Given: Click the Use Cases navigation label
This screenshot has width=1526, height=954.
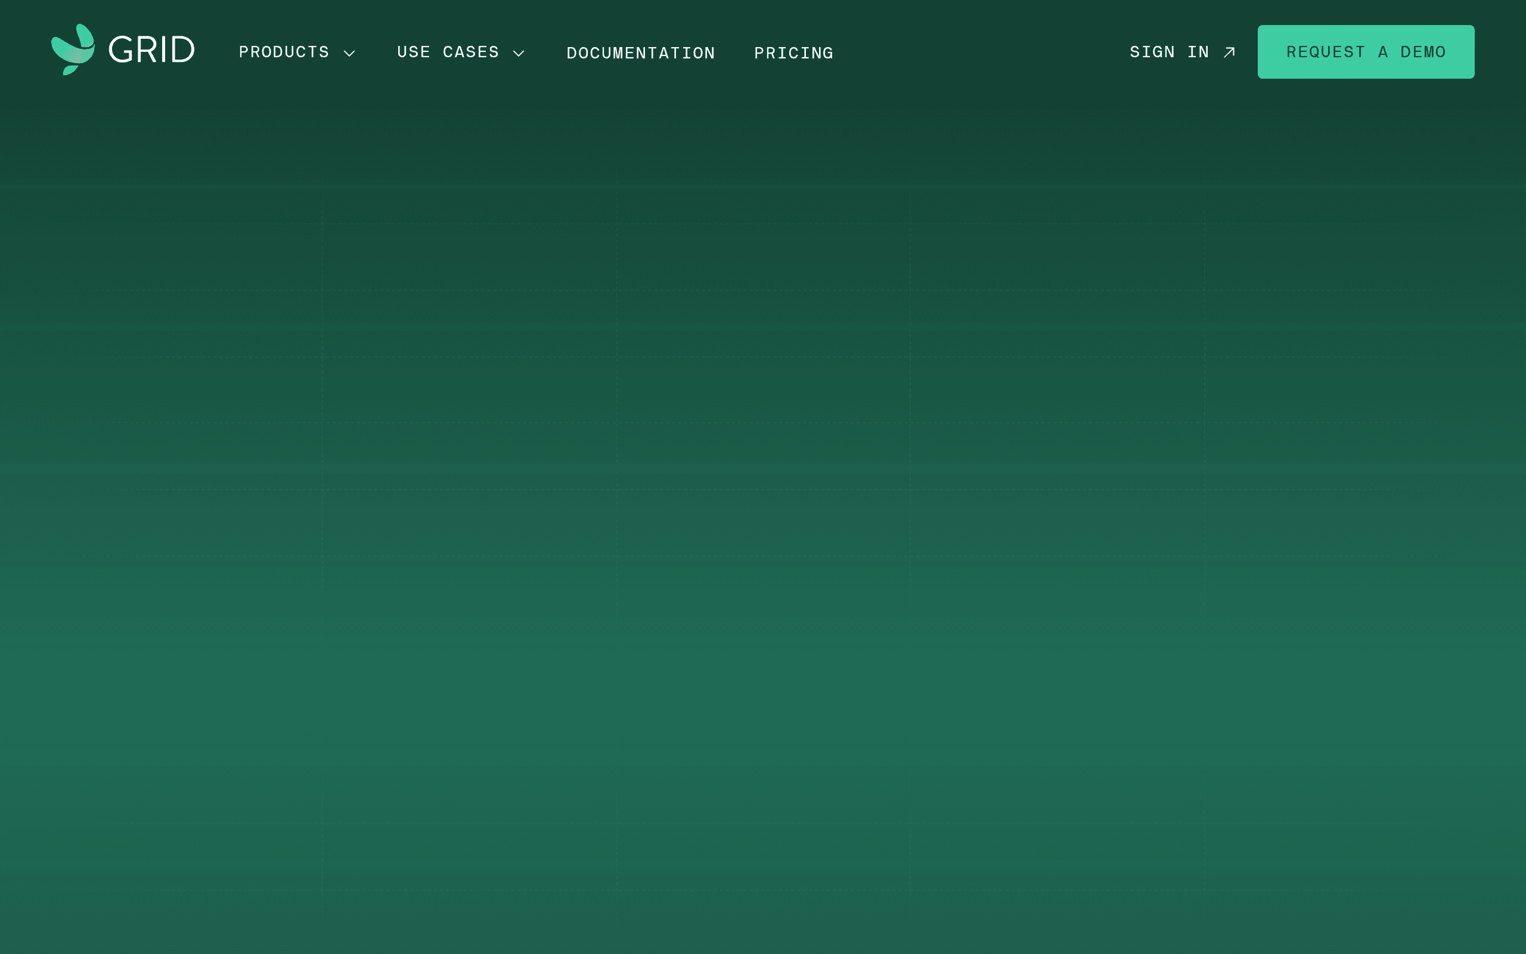Looking at the screenshot, I should click(x=448, y=52).
